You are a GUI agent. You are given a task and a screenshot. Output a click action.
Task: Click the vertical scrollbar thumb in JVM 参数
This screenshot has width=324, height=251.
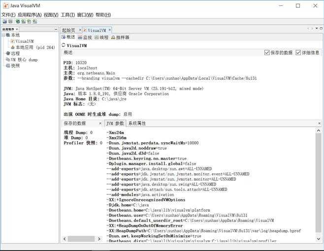point(319,183)
